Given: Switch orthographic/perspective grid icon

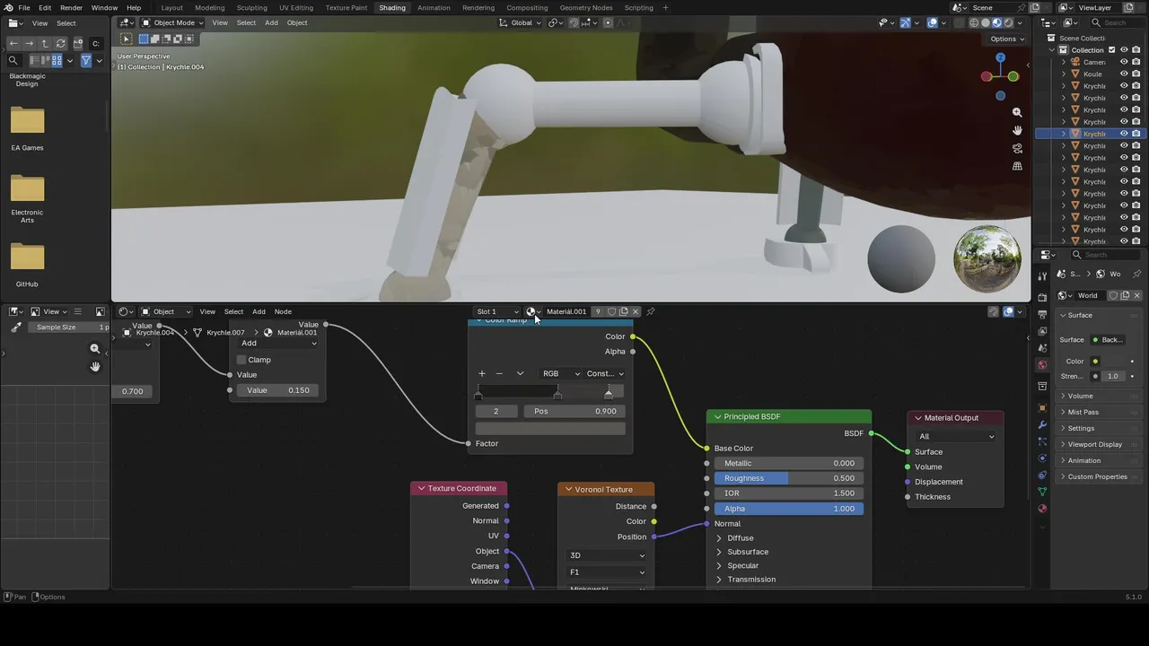Looking at the screenshot, I should pyautogui.click(x=1017, y=166).
